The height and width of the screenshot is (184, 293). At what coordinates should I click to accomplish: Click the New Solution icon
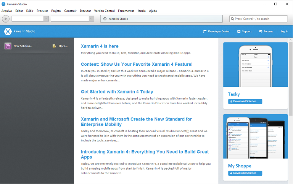tap(8, 46)
